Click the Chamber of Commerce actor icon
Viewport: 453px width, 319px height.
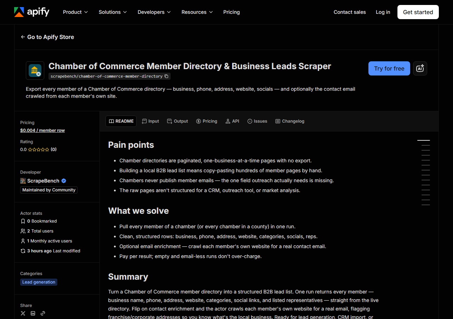35,71
